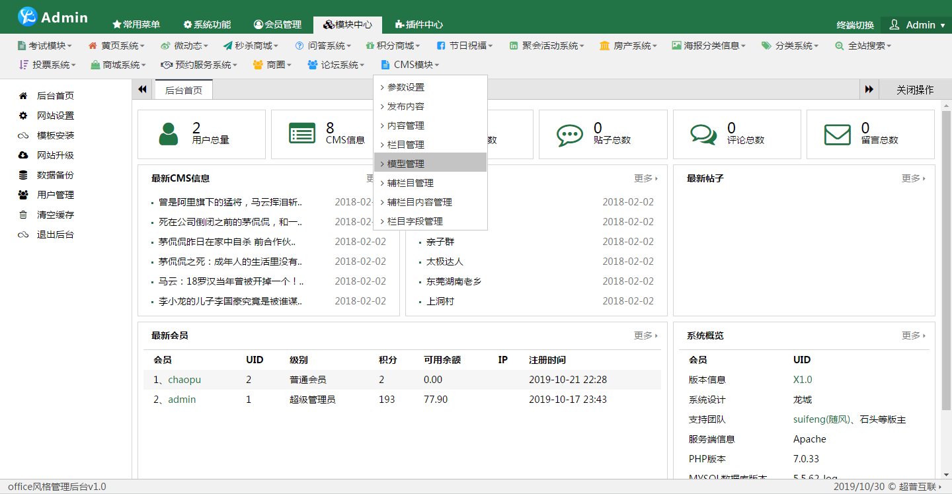This screenshot has width=952, height=494.
Task: Click the trash icon beside 清空缓存
Action: (23, 215)
